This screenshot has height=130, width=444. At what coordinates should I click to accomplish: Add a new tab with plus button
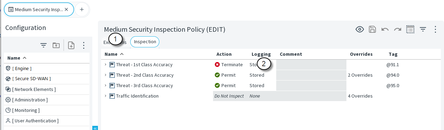click(82, 9)
